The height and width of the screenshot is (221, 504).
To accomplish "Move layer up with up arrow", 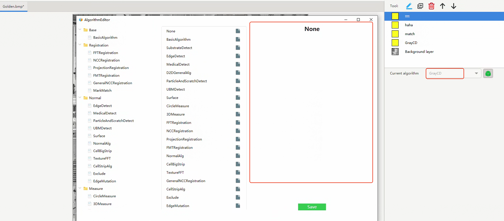I will coord(442,6).
